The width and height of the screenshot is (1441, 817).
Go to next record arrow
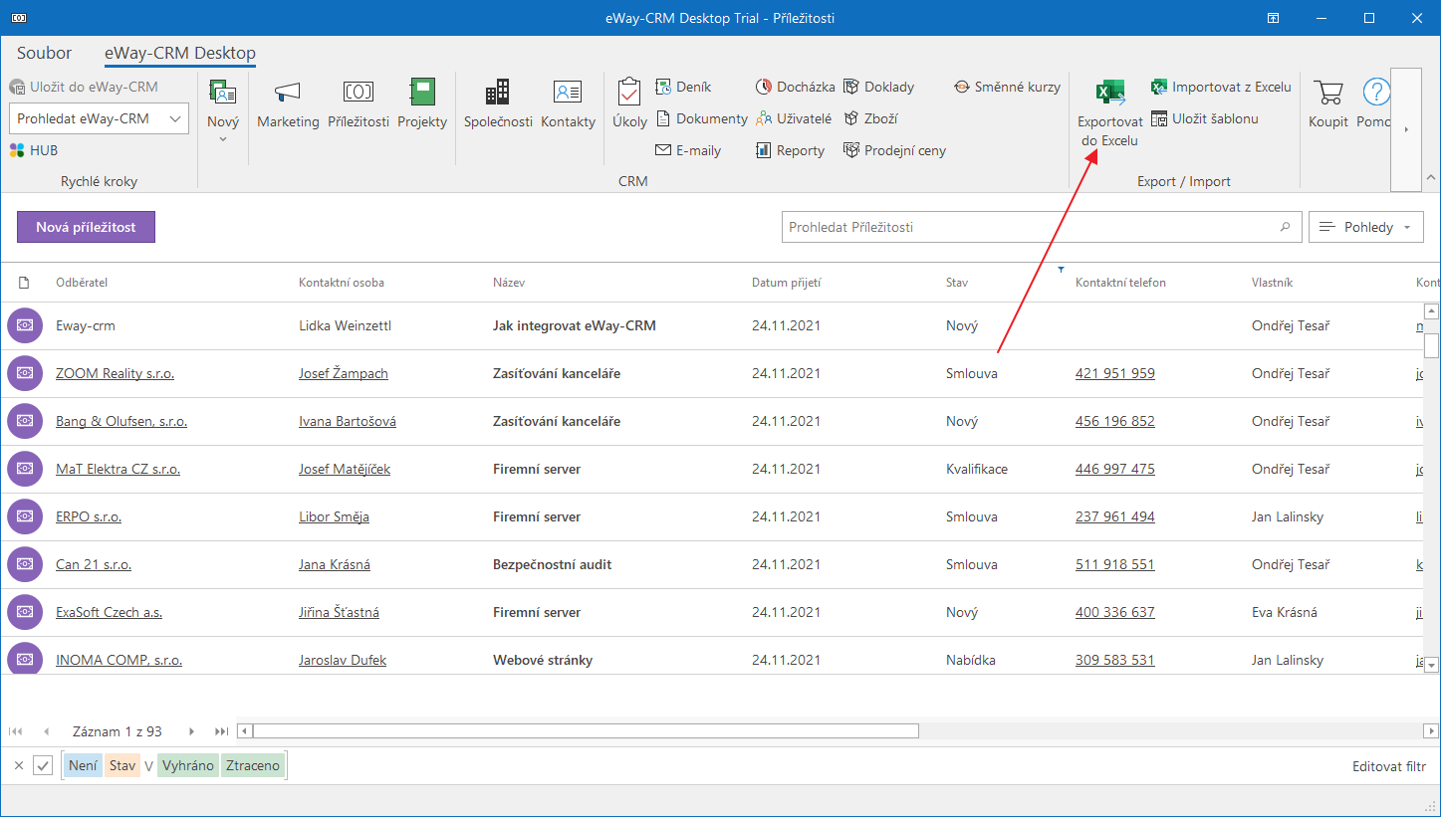pos(192,731)
